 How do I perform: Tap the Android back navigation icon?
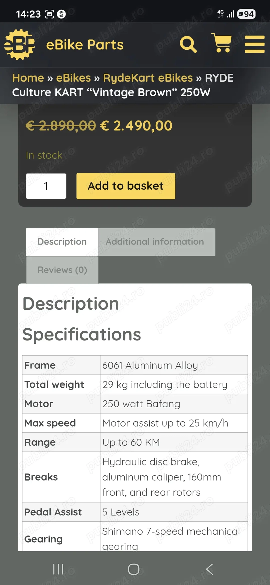tap(210, 569)
